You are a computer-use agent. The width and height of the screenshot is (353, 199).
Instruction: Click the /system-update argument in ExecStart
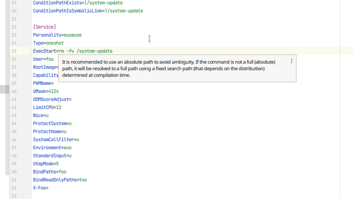[x=95, y=51]
